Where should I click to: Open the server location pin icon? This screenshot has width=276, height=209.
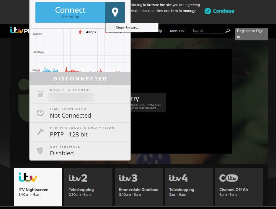pyautogui.click(x=115, y=12)
